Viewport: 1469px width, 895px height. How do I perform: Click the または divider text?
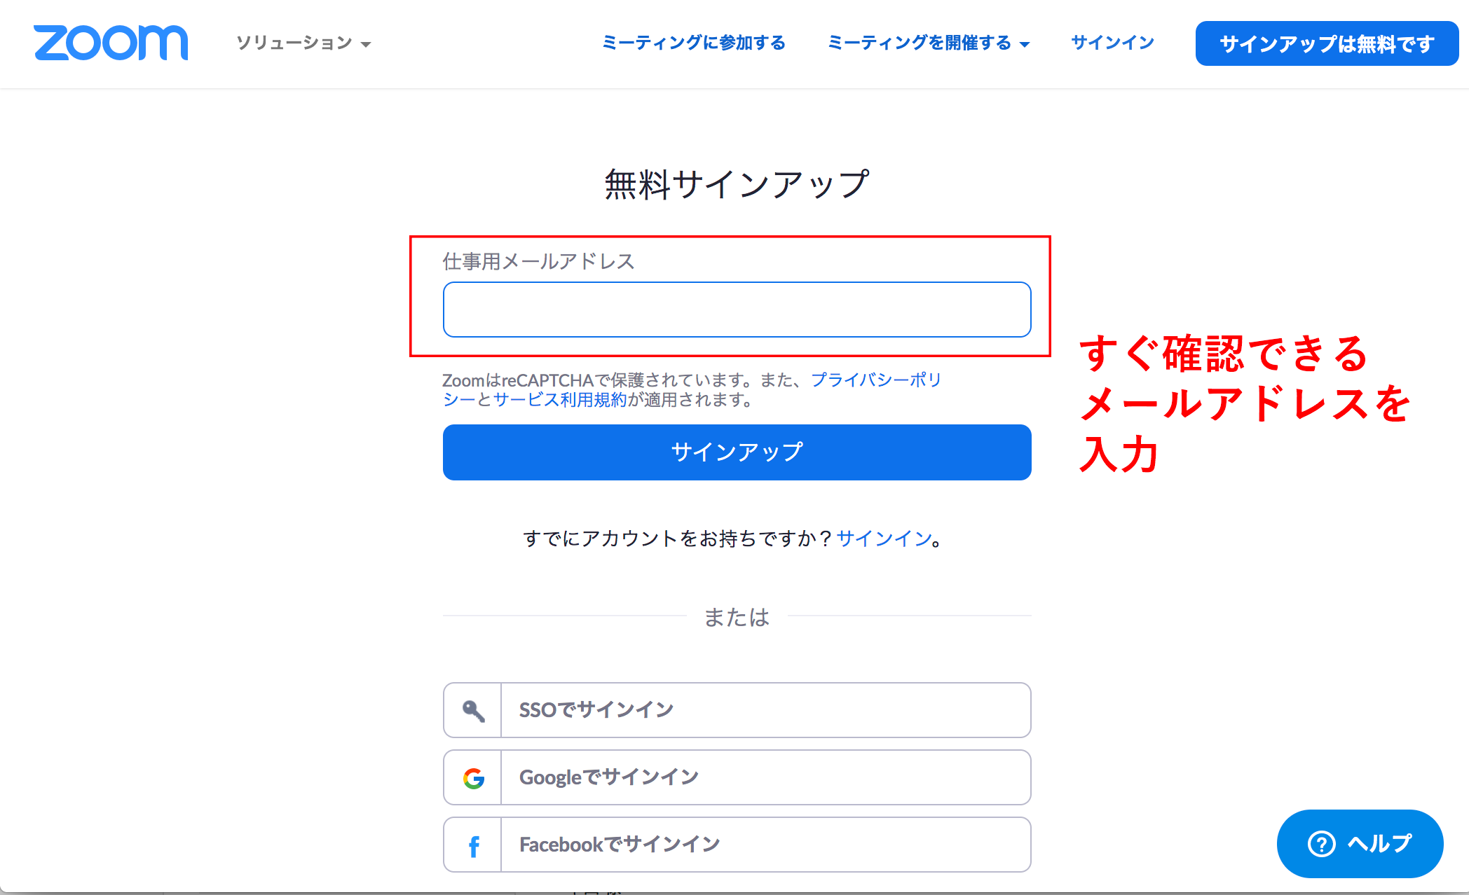737,617
